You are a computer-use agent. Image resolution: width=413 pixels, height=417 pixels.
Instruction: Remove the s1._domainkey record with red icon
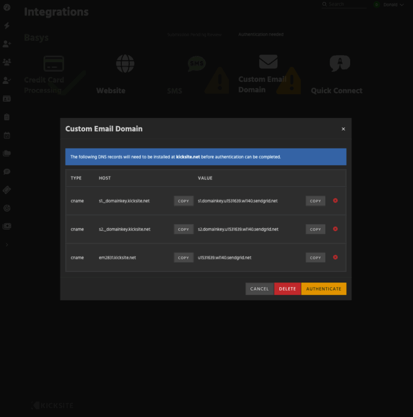[335, 200]
